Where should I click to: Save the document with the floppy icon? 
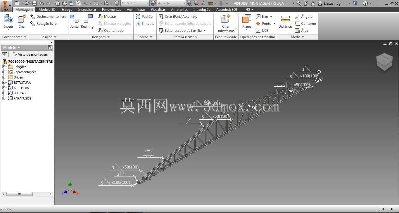coord(34,3)
